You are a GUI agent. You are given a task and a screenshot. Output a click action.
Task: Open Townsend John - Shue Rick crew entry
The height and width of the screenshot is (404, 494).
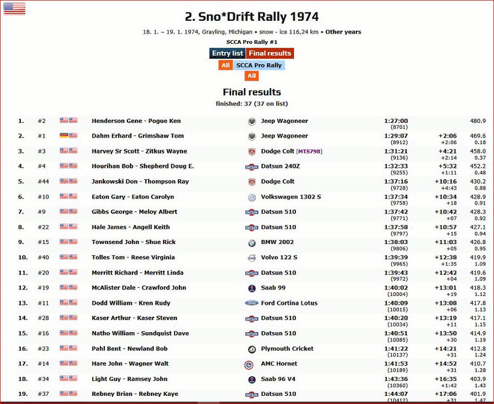(133, 242)
